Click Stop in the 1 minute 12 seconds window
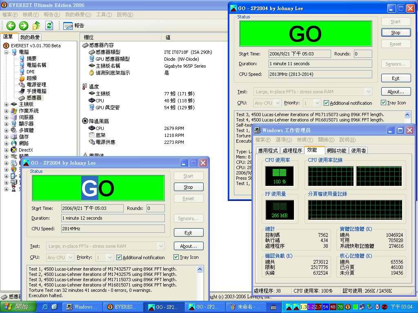 coord(189,187)
